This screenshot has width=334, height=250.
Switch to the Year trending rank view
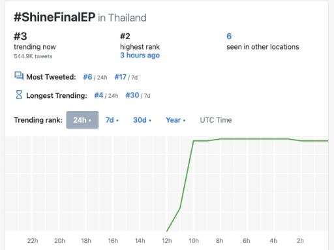click(175, 120)
